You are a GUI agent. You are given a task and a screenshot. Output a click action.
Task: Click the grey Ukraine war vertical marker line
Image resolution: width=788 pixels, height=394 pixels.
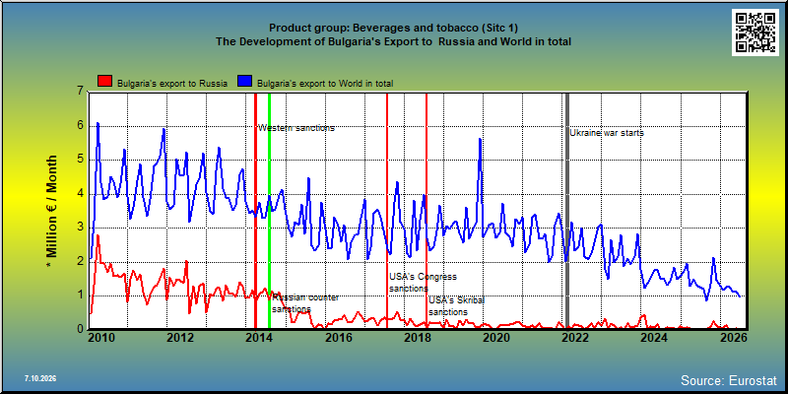coord(567,211)
